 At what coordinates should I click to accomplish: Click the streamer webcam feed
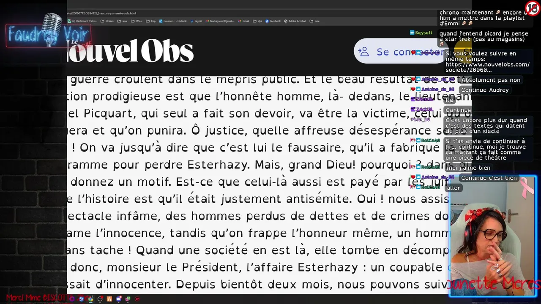coord(493,236)
